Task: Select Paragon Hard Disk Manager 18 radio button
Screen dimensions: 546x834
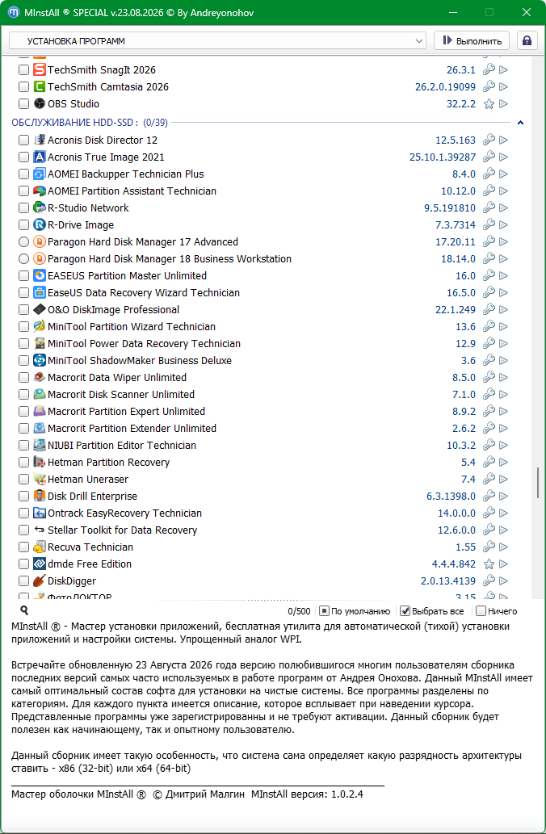Action: tap(23, 259)
